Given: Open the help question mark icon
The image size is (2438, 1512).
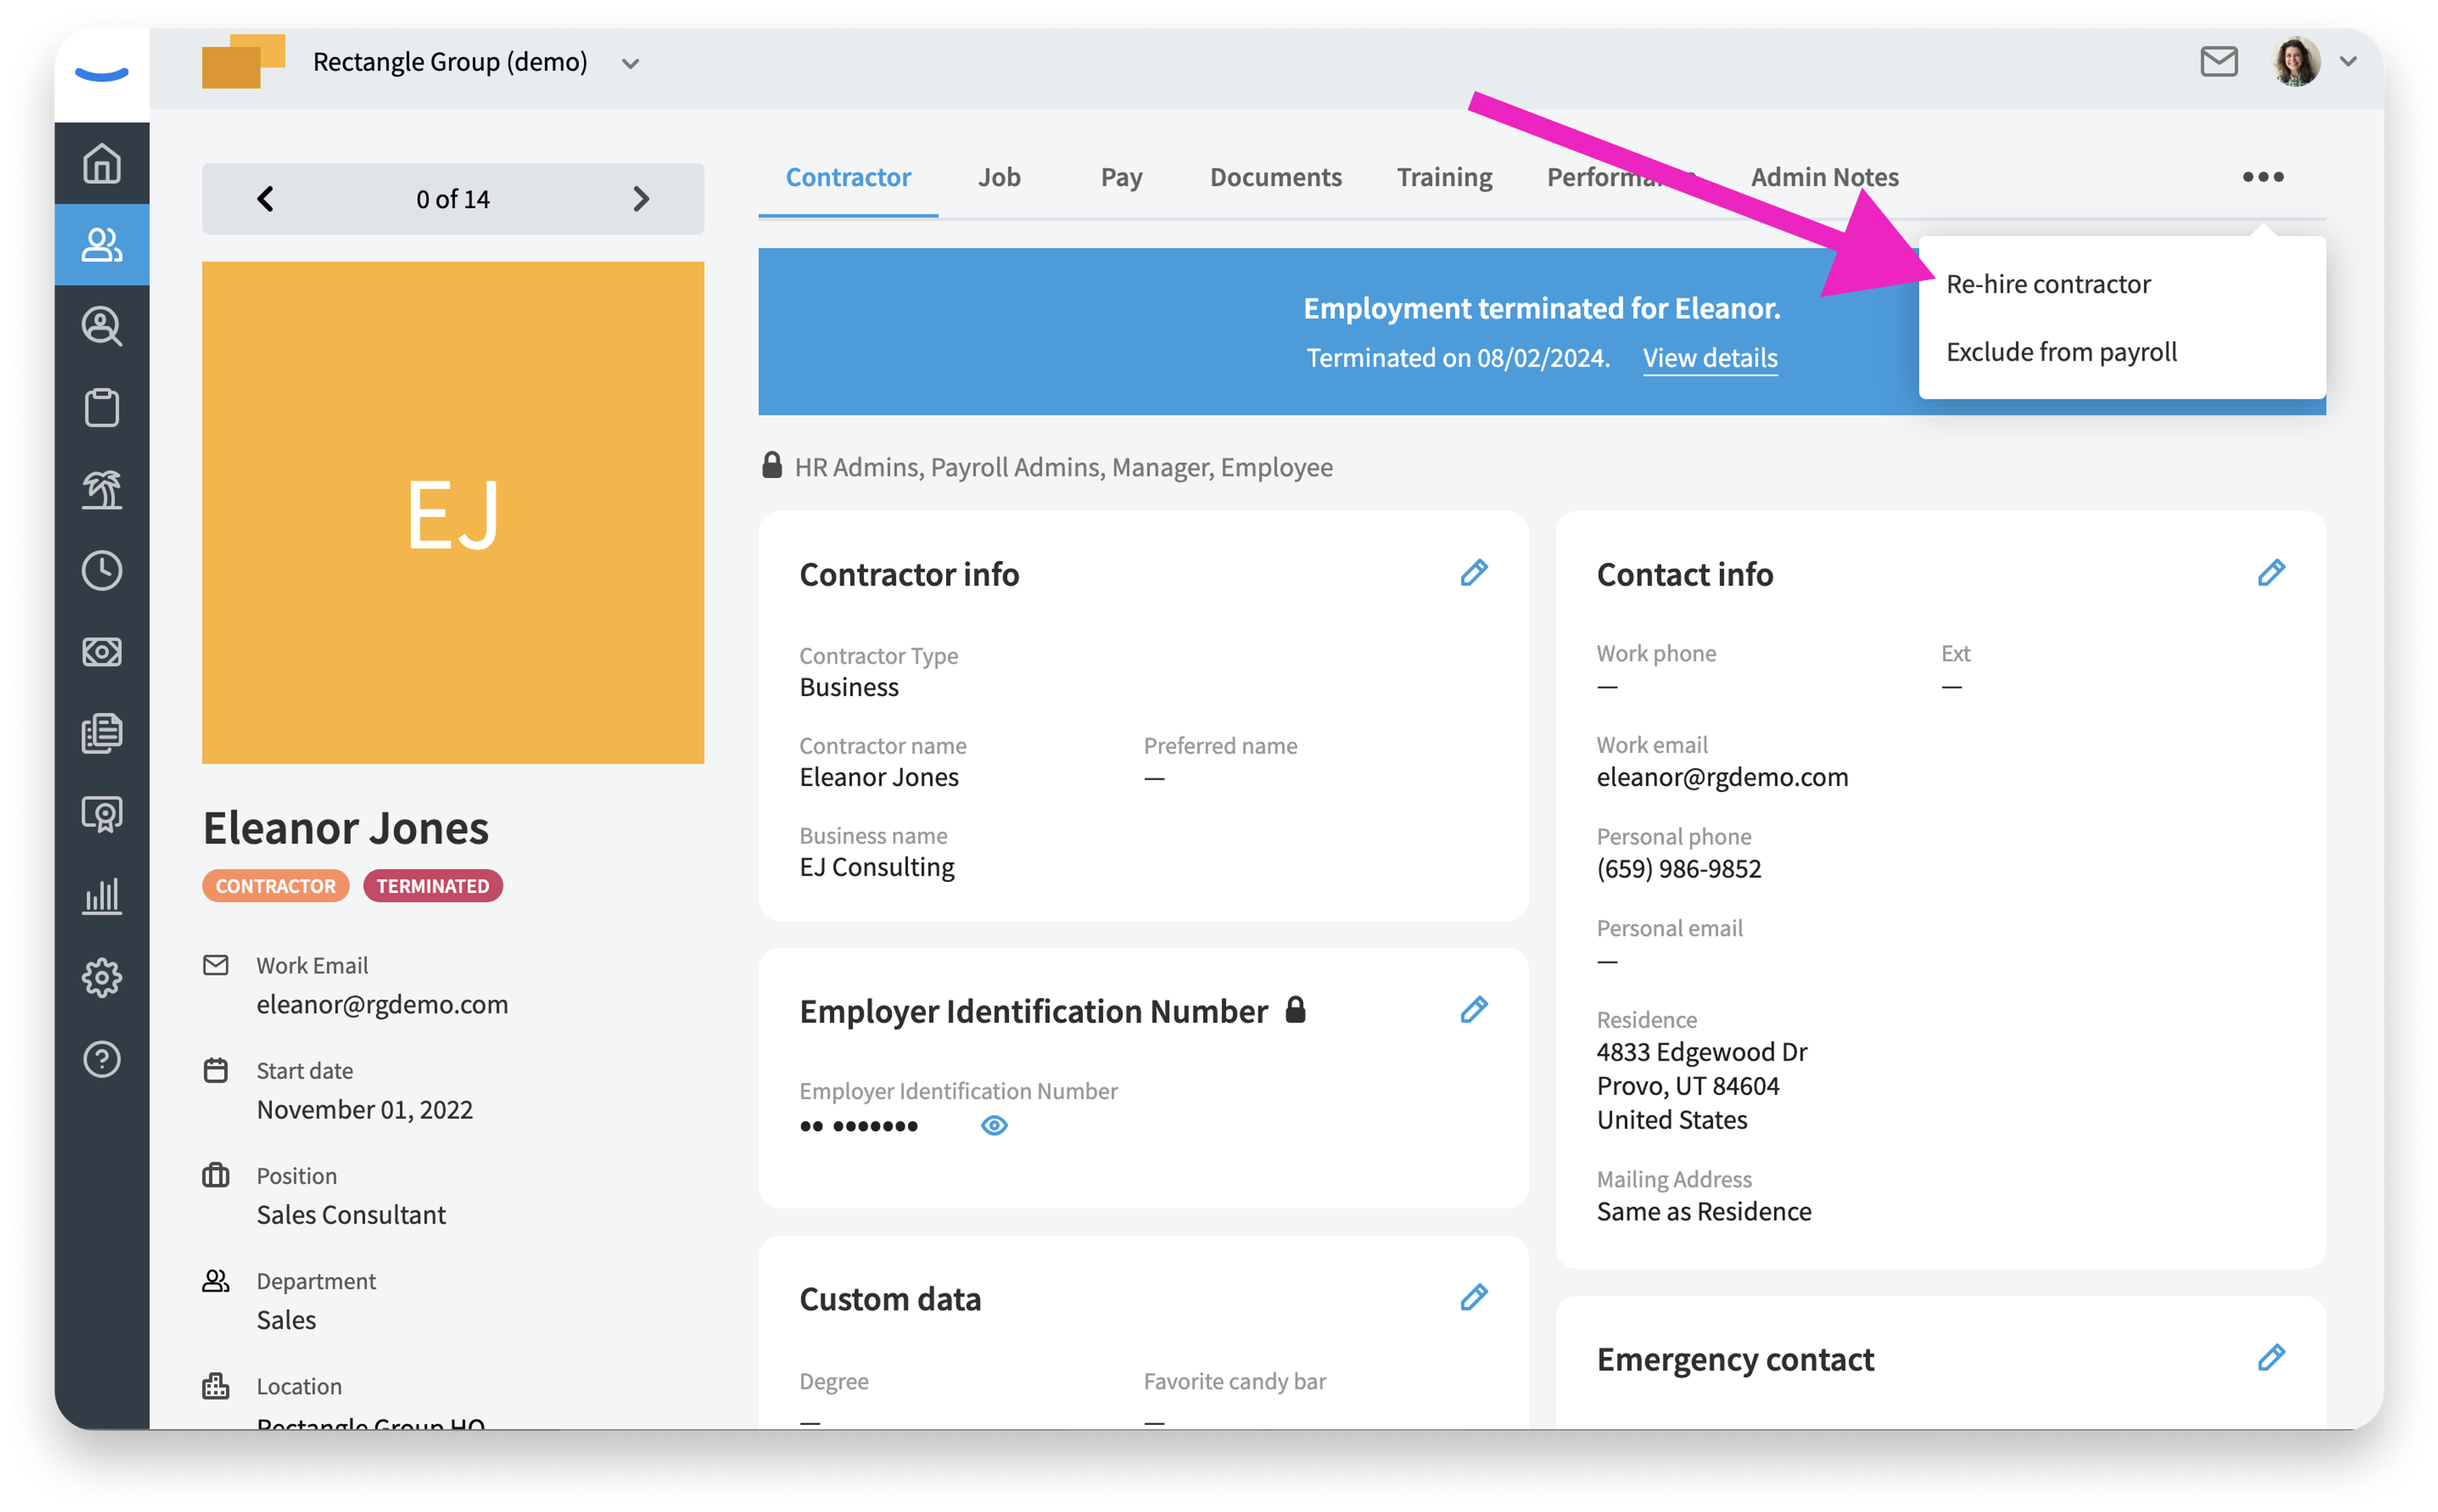Looking at the screenshot, I should coord(101,1059).
